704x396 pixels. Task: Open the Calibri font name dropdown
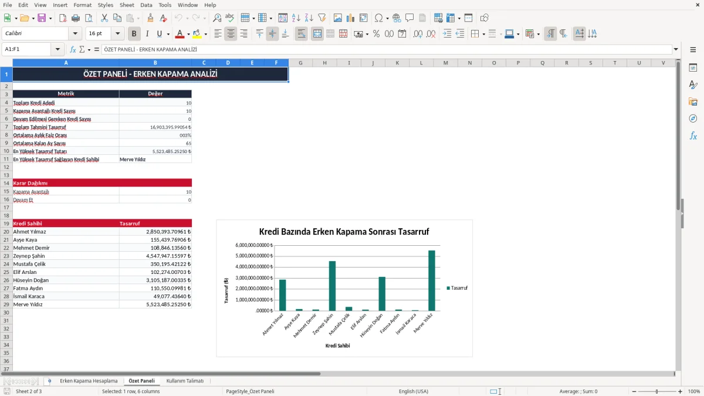coord(75,34)
